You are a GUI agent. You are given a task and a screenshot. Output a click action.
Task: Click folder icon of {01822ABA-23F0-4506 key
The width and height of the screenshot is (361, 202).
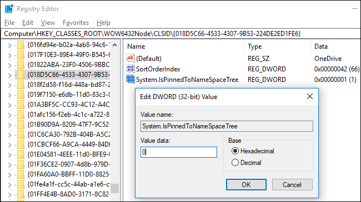[21, 65]
